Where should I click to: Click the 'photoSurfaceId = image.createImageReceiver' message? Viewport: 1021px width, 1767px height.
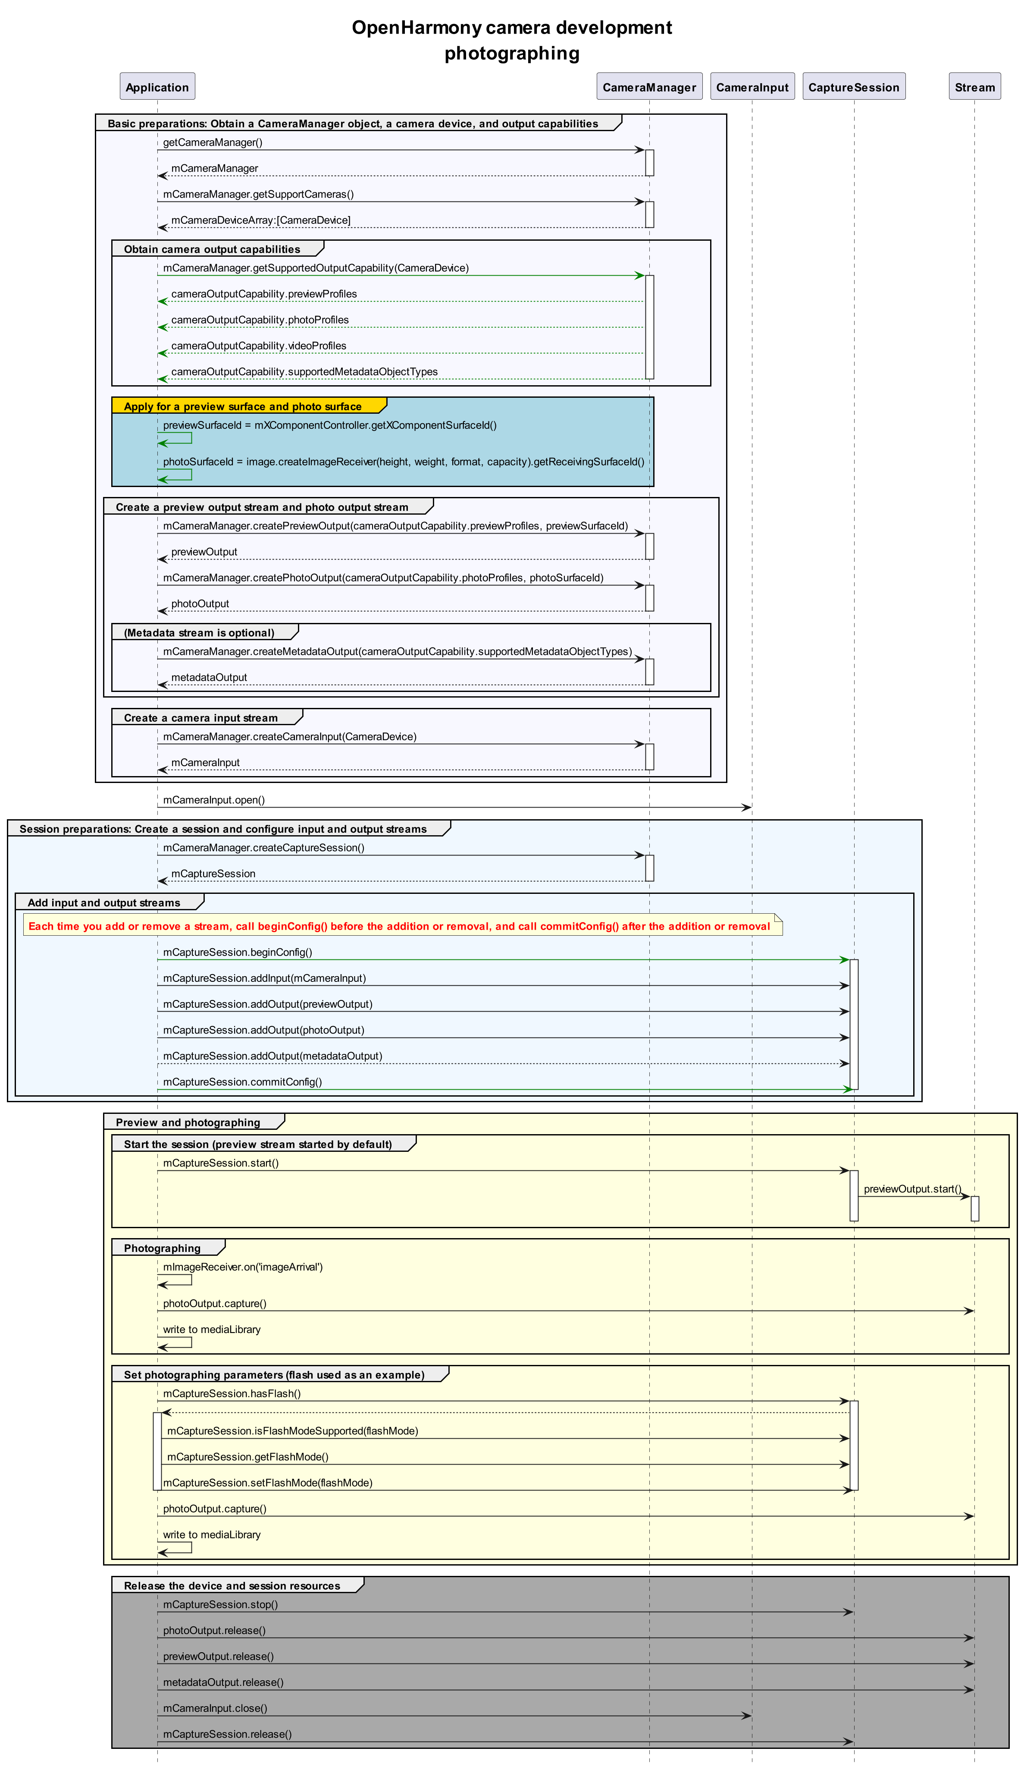point(403,462)
